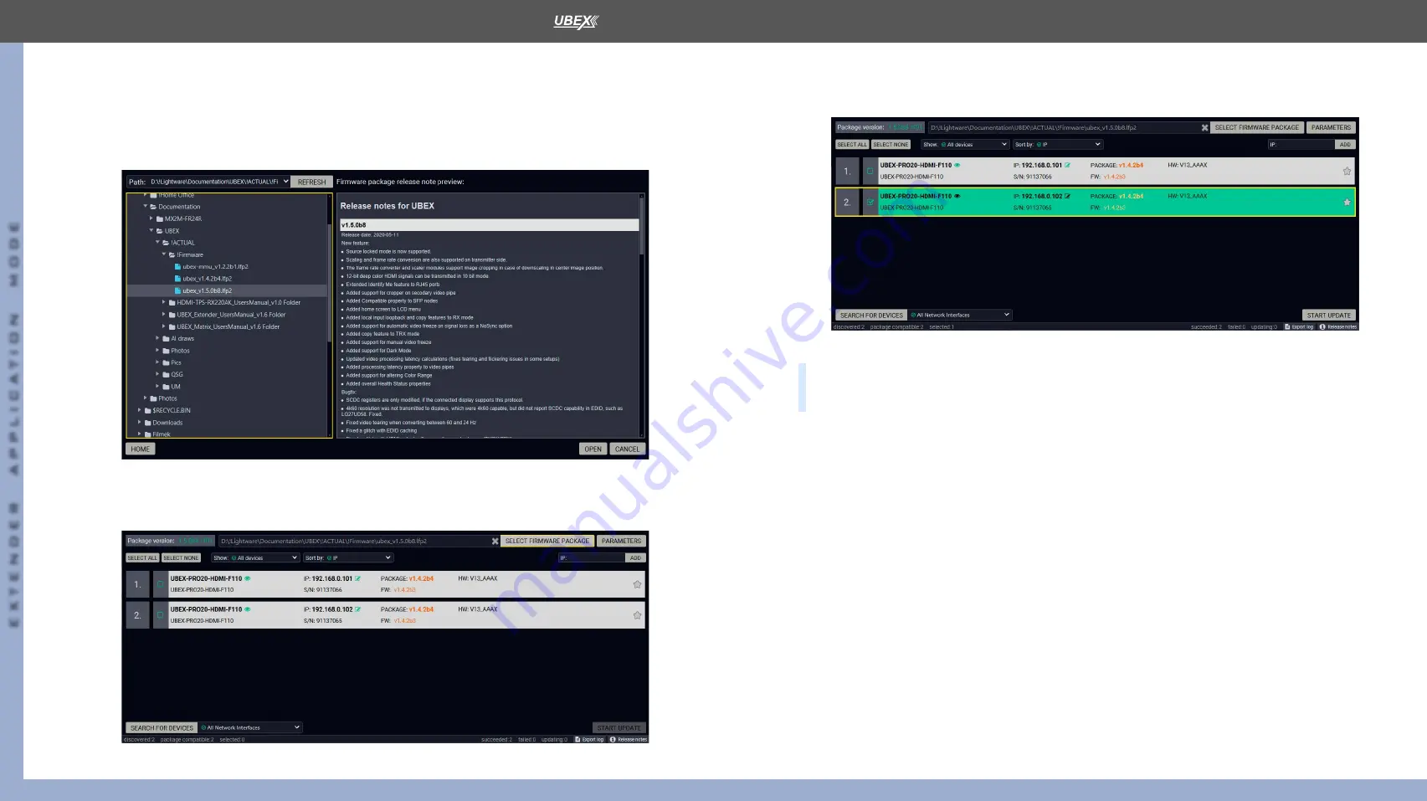Check the checkbox of device 1, upper-right window
Viewport: 1427px width, 801px height.
tap(870, 171)
